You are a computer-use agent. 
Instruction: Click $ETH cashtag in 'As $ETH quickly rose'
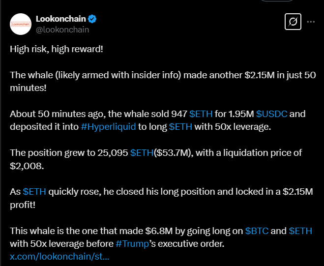pos(35,191)
